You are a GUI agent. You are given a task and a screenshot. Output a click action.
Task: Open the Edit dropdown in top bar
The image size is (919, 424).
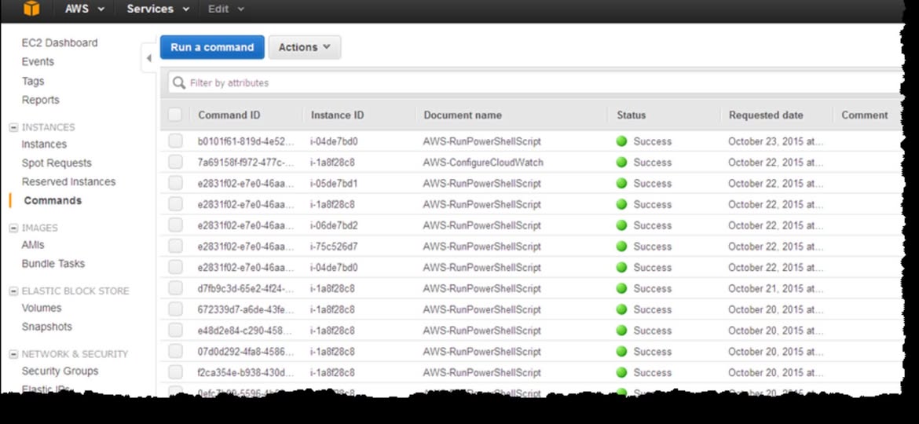coord(226,9)
